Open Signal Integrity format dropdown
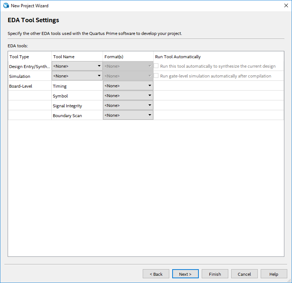This screenshot has height=283, width=292. point(128,105)
